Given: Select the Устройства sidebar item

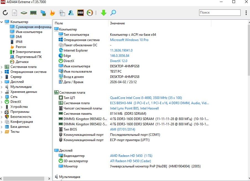Looking at the screenshot, I should tap(16, 107).
